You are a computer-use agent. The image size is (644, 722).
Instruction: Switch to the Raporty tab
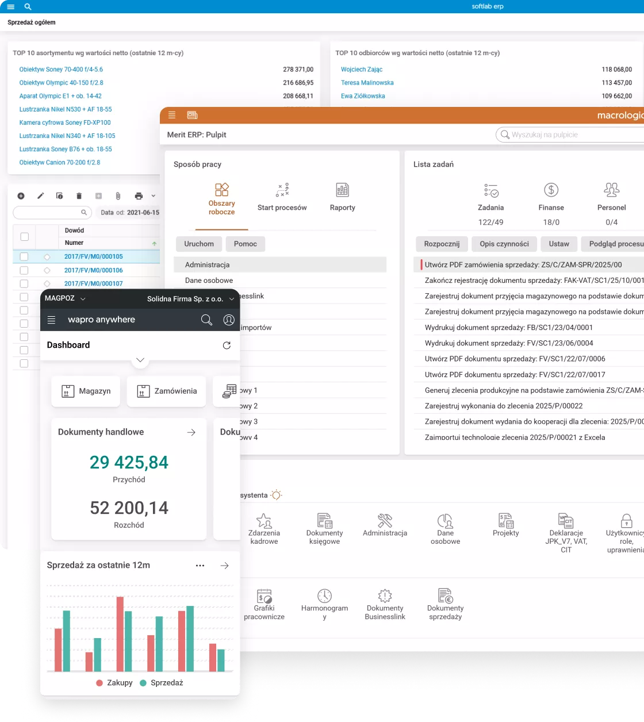click(x=342, y=197)
